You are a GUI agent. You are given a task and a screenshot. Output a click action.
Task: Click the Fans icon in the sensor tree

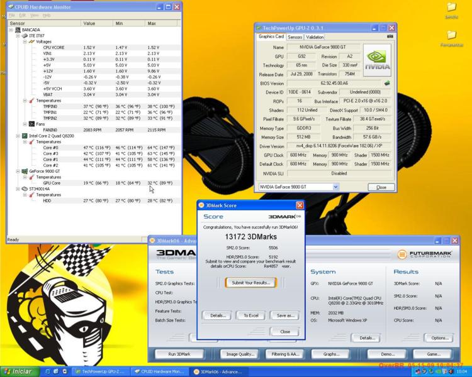(31, 124)
